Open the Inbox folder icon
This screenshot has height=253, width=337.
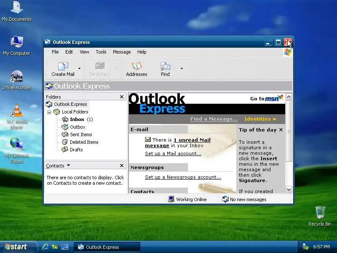click(x=65, y=119)
